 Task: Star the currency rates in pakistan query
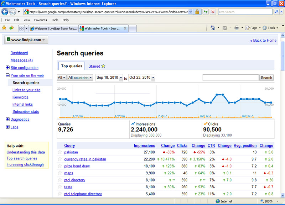pos(60,159)
